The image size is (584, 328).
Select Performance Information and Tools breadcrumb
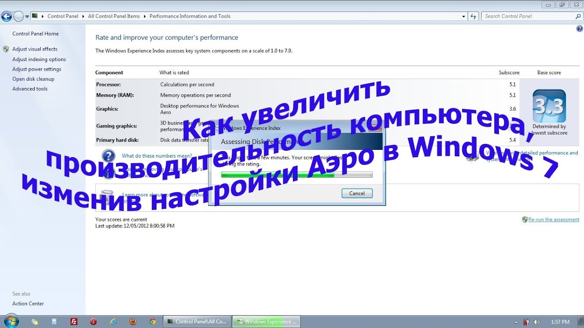[x=190, y=16]
